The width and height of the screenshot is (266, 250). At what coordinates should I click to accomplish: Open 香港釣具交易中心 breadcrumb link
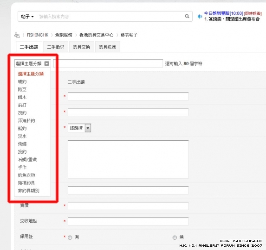coord(96,35)
